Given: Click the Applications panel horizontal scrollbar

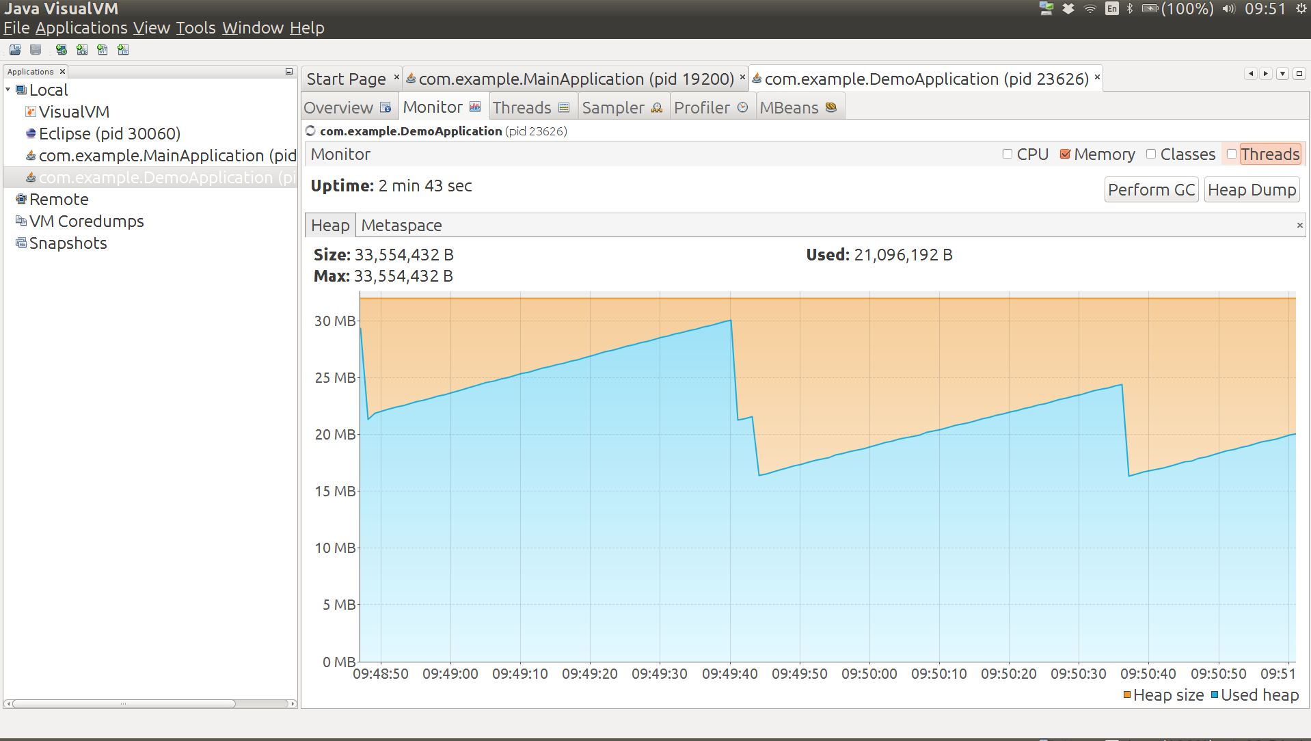Looking at the screenshot, I should 123,703.
